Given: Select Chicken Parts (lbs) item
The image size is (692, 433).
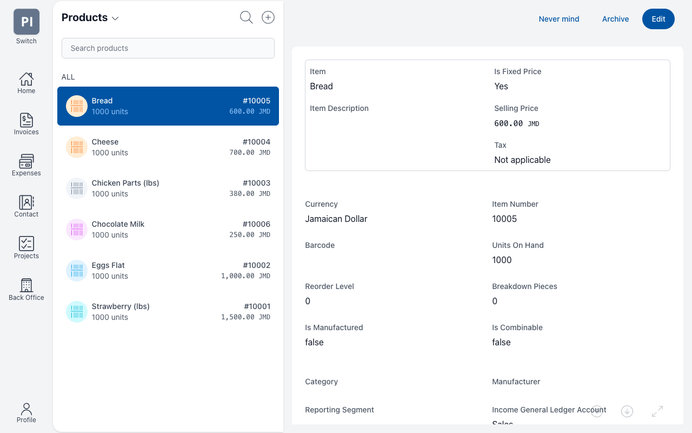Looking at the screenshot, I should 168,188.
